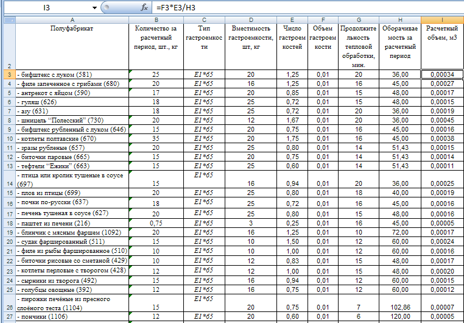Select cell "тефтели Ежики (663)"

(x=72, y=166)
